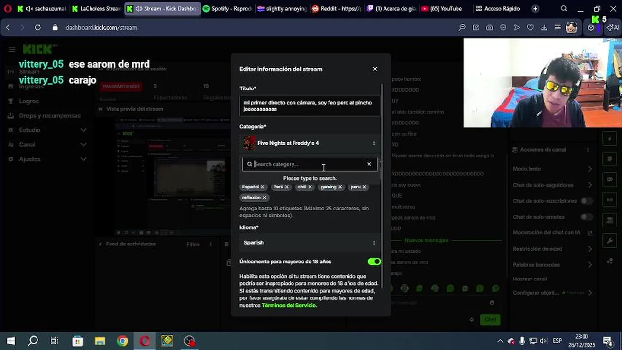Remove the lowercase peru tag
The height and width of the screenshot is (350, 622).
(x=364, y=187)
